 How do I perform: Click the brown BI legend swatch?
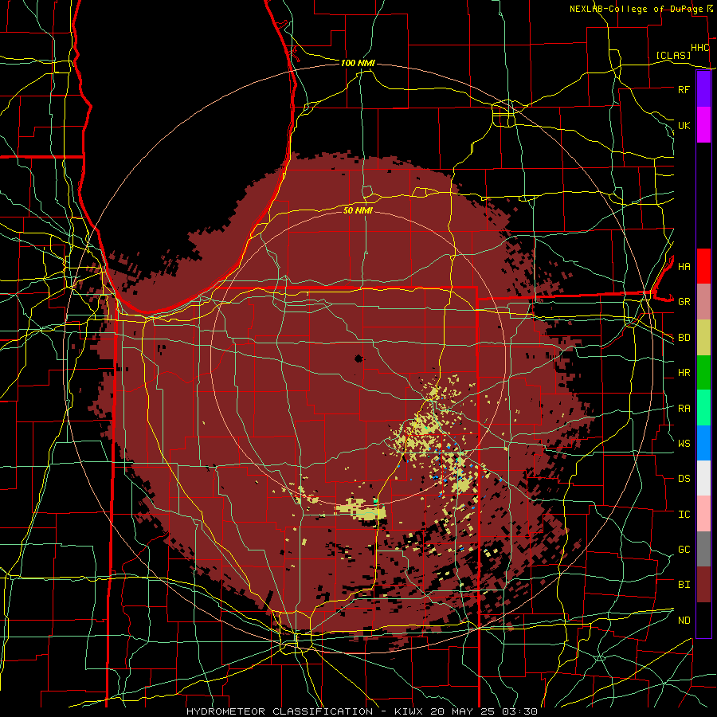point(703,585)
